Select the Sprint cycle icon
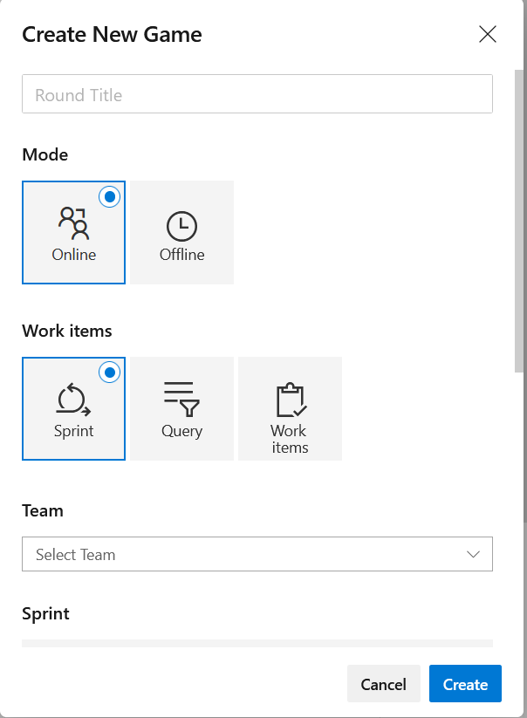The image size is (527, 718). pos(73,397)
